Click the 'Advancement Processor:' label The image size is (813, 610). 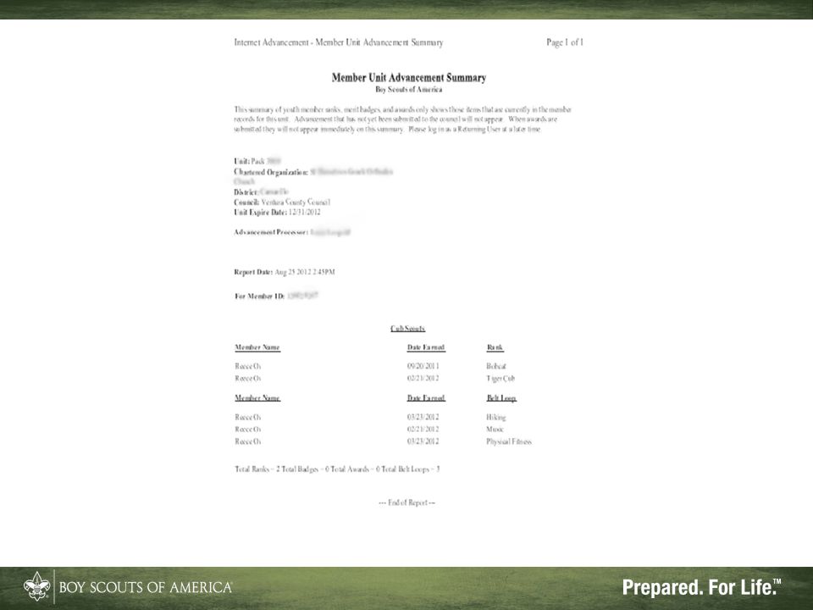click(x=271, y=232)
